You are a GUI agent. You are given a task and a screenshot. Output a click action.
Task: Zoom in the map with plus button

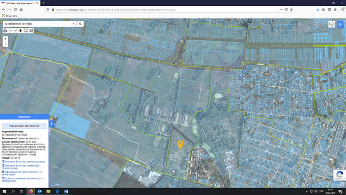pos(5,39)
